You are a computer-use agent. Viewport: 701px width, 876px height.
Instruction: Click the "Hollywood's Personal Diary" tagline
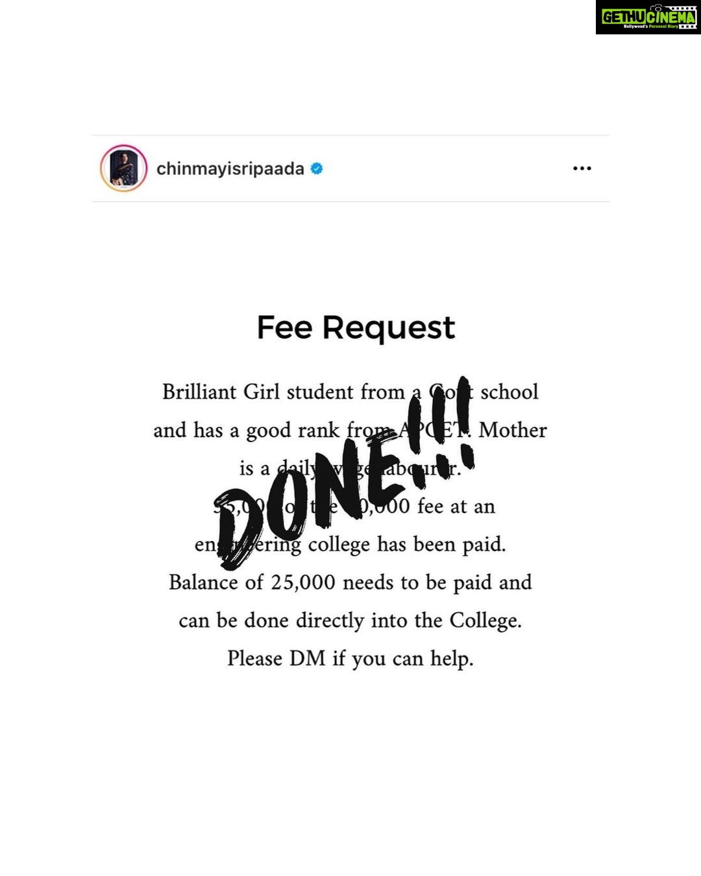click(650, 27)
